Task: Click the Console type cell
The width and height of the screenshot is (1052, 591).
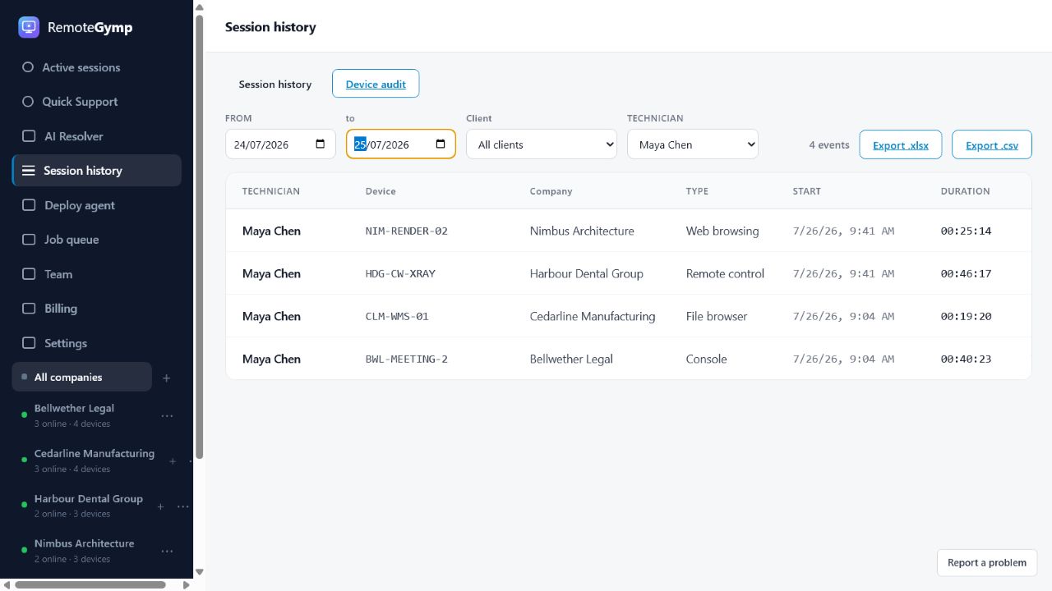Action: tap(707, 359)
